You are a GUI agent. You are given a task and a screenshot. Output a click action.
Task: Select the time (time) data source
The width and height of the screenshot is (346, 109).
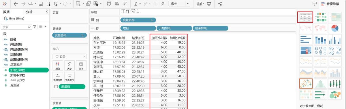(x=17, y=18)
